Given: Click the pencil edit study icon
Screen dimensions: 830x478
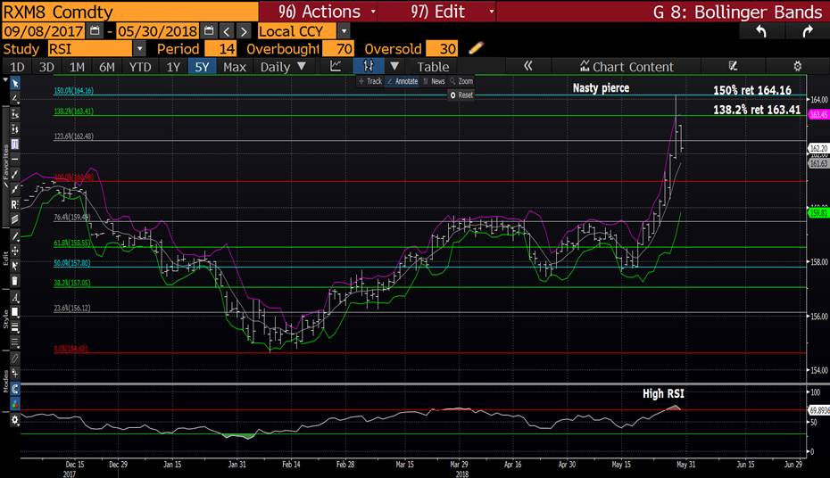Looking at the screenshot, I should [476, 48].
